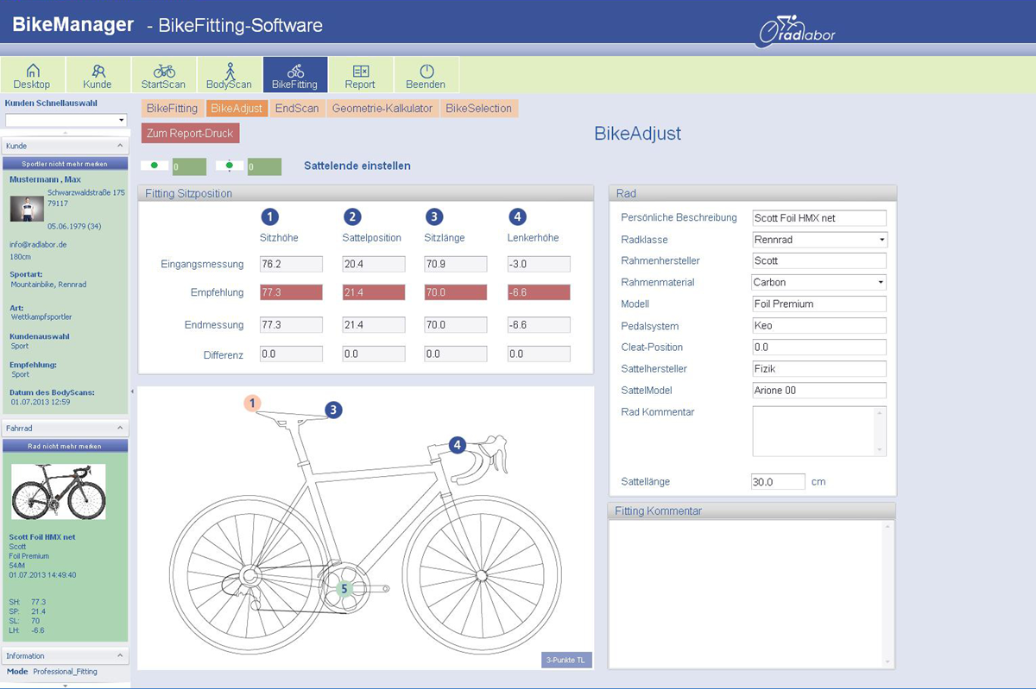This screenshot has width=1036, height=689.
Task: Switch to the BikeFitting sub-tab
Action: click(172, 109)
